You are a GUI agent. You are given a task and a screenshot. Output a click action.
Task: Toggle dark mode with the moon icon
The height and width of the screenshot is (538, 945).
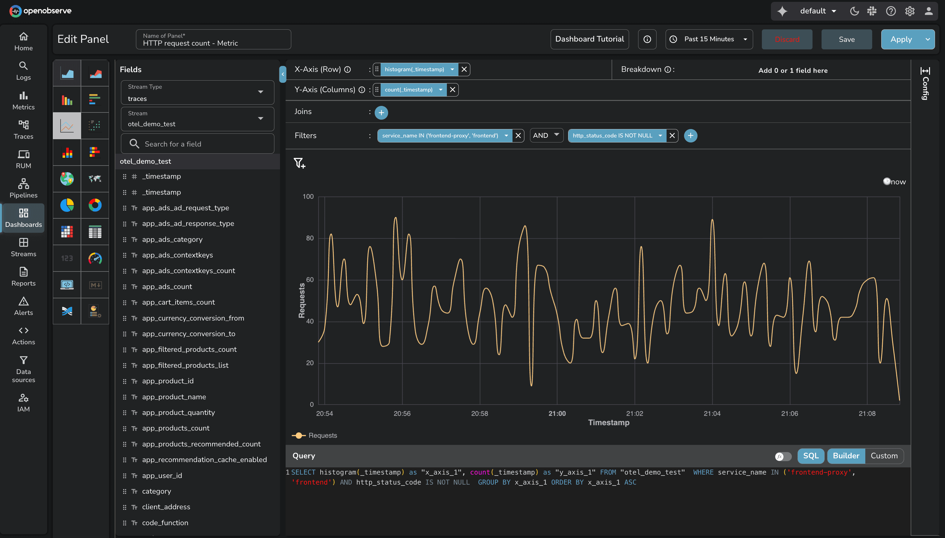pyautogui.click(x=854, y=11)
